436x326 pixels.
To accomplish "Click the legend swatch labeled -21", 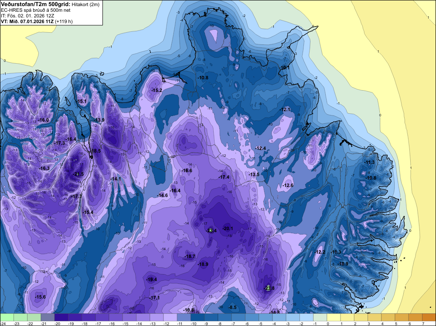I will pyautogui.click(x=48, y=317).
